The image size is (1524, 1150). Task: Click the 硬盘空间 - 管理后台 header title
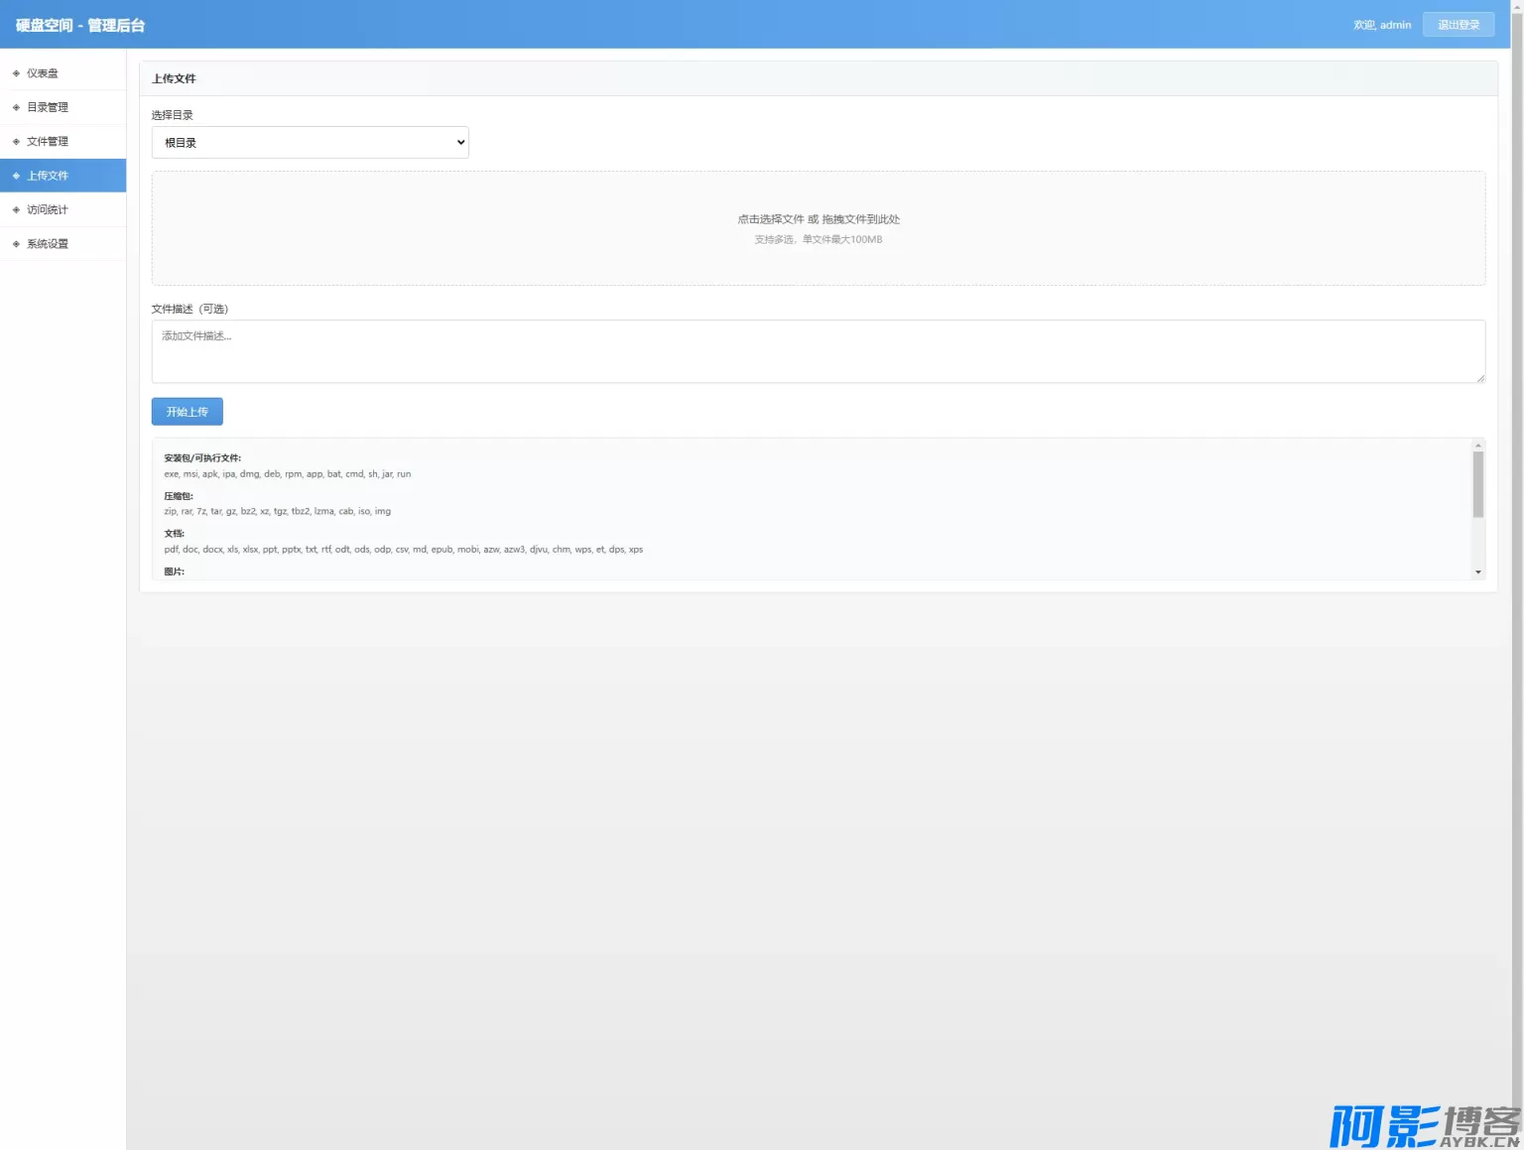[x=80, y=25]
